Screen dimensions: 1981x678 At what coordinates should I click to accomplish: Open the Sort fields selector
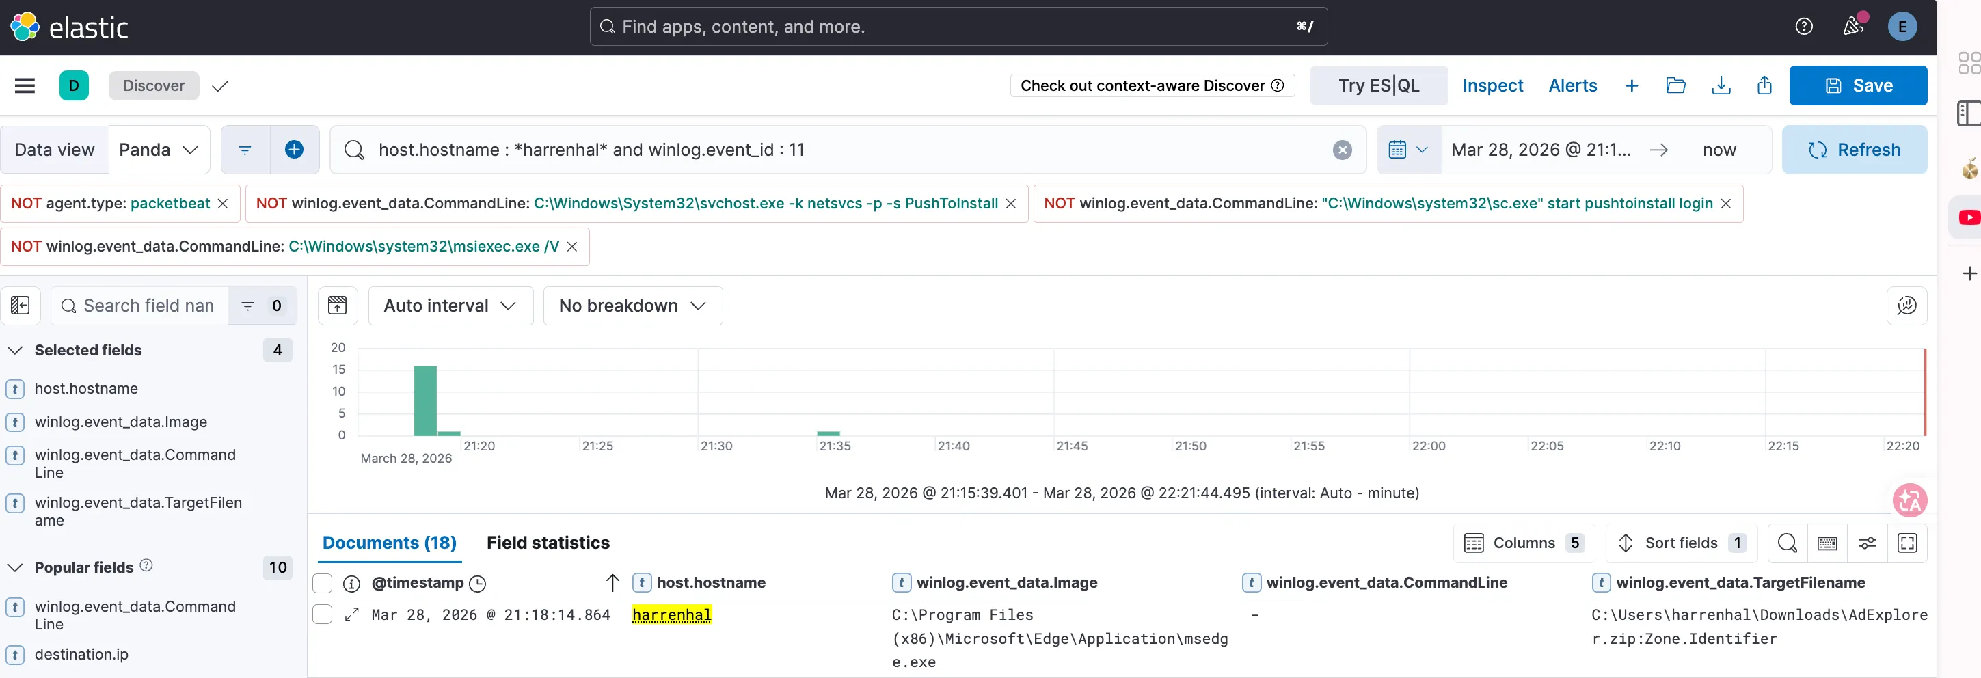(1681, 543)
